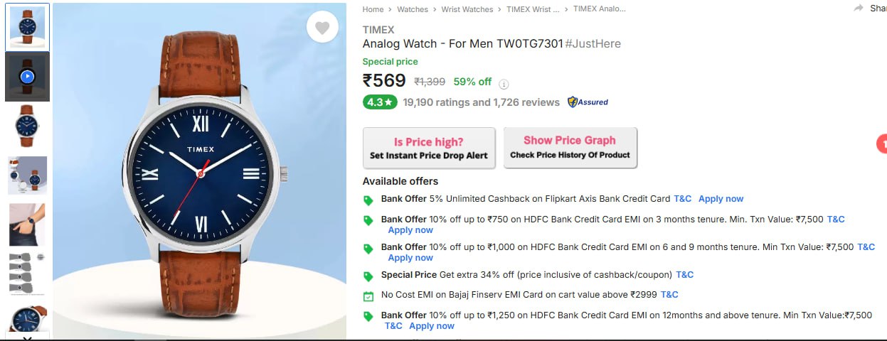Click the red circular icon at right edge

882,144
